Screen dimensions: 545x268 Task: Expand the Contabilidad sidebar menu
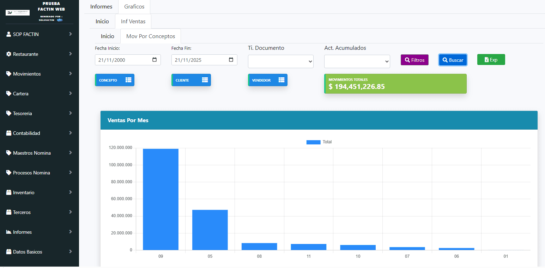click(x=71, y=133)
